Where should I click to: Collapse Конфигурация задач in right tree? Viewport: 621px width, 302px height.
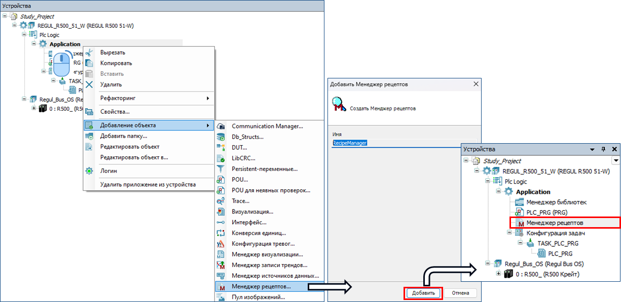tap(509, 233)
